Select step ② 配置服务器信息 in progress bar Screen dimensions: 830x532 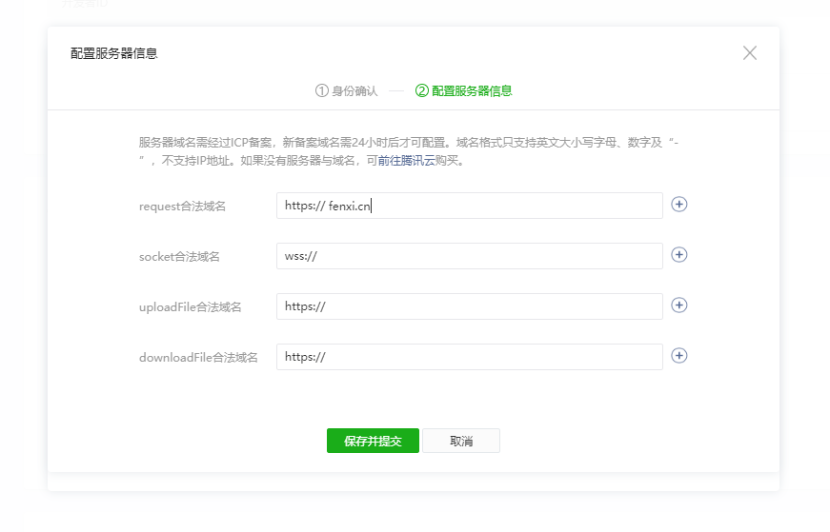point(464,91)
